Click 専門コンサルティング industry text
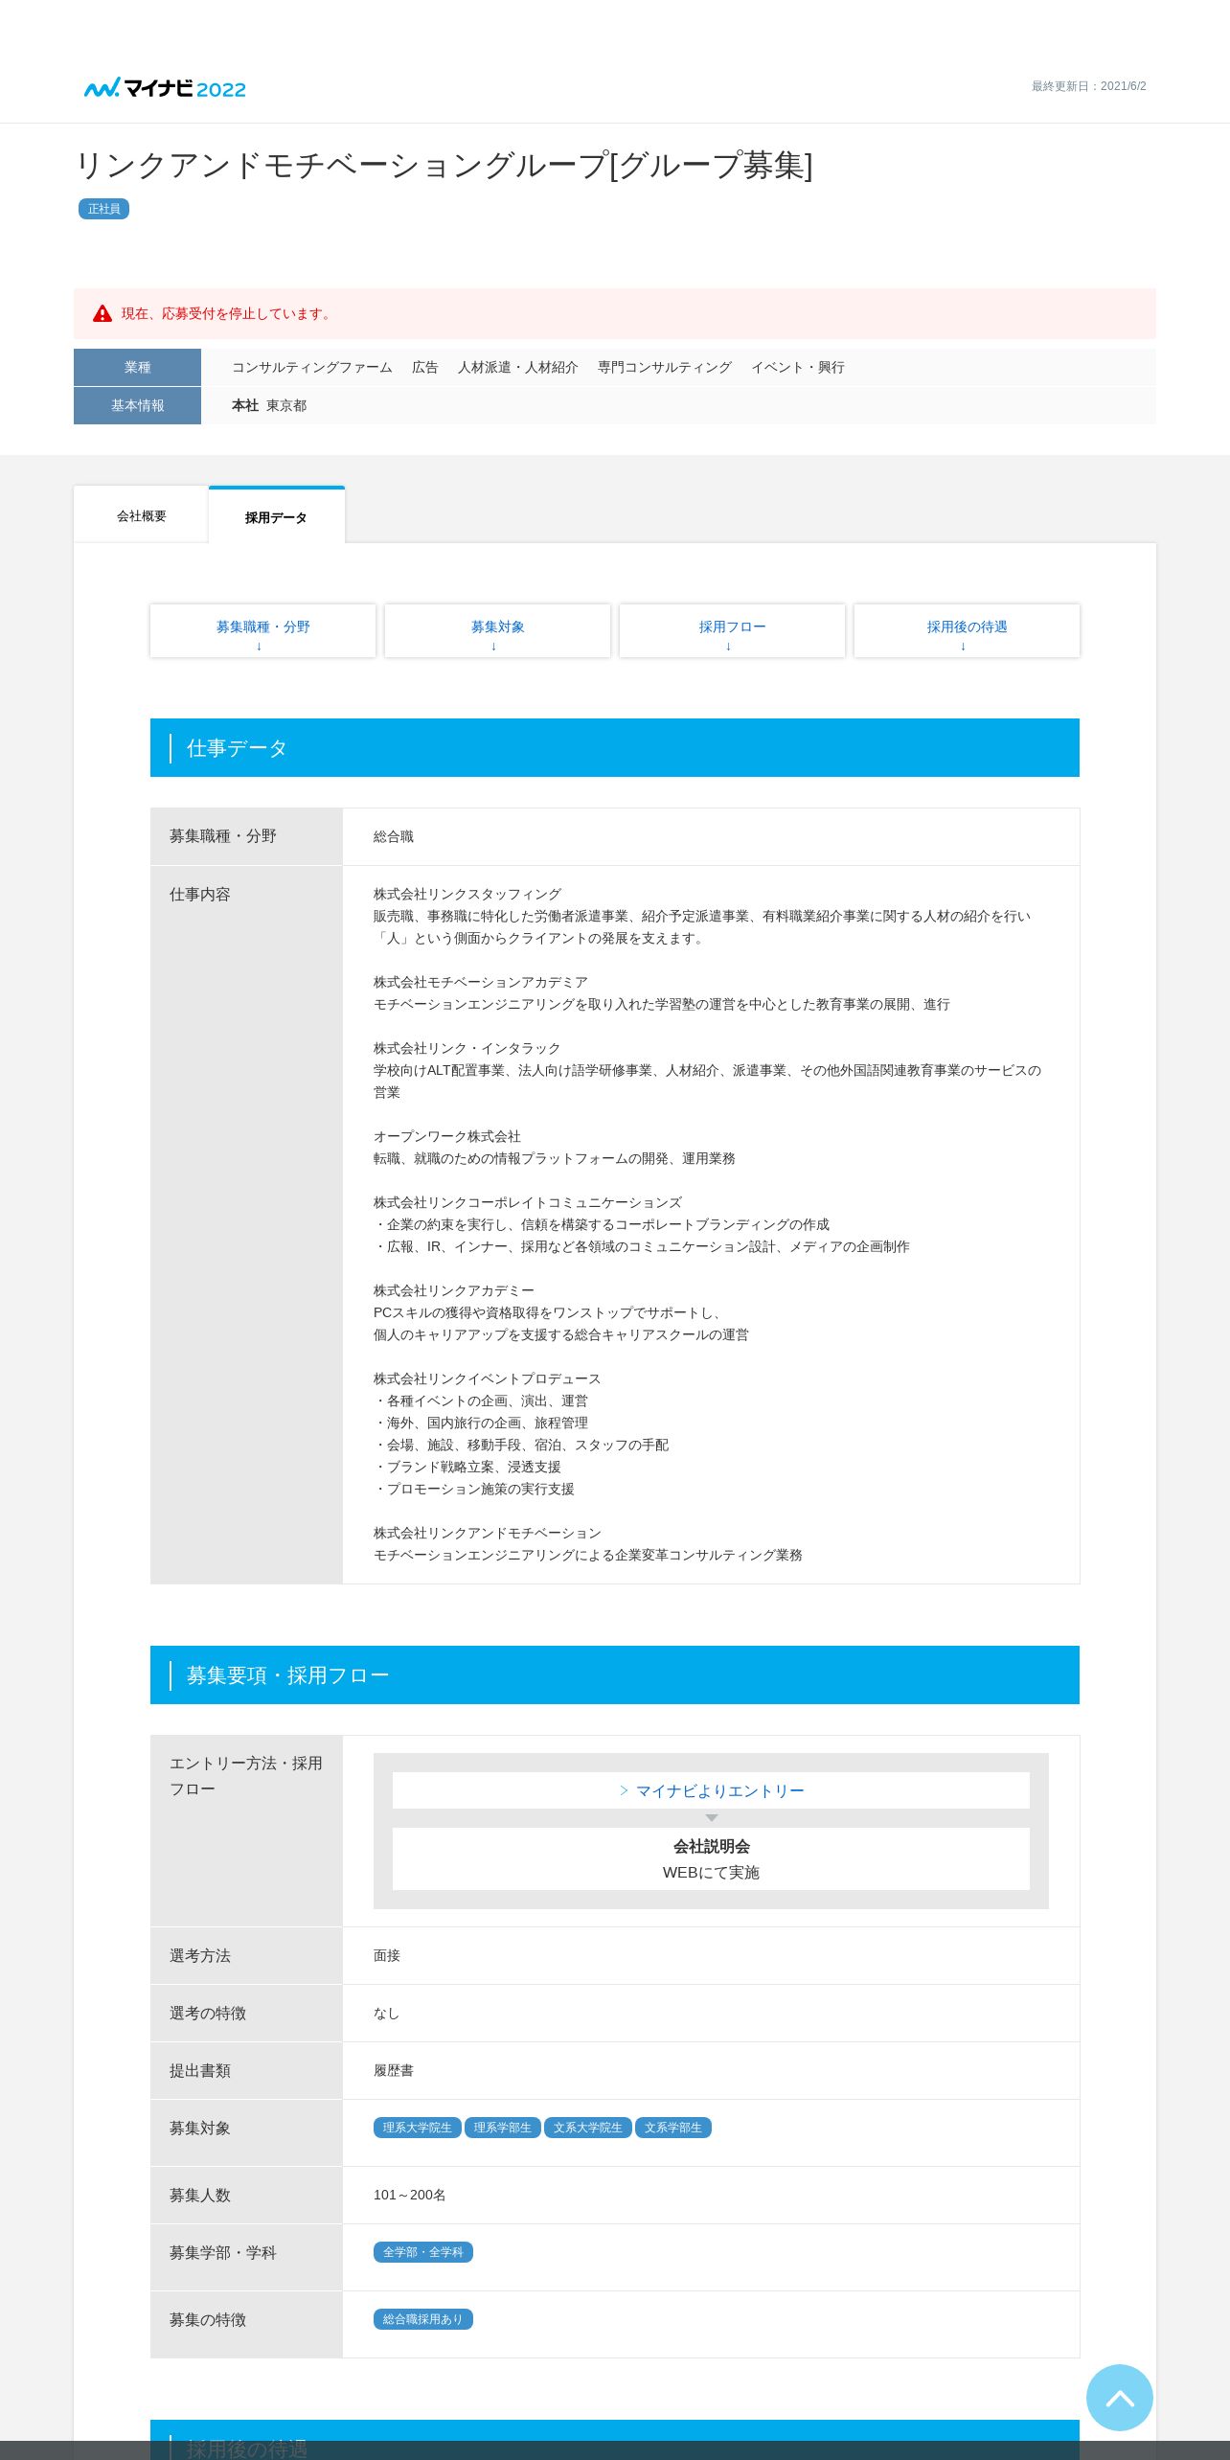Screen dimensions: 1230x2460 [665, 367]
